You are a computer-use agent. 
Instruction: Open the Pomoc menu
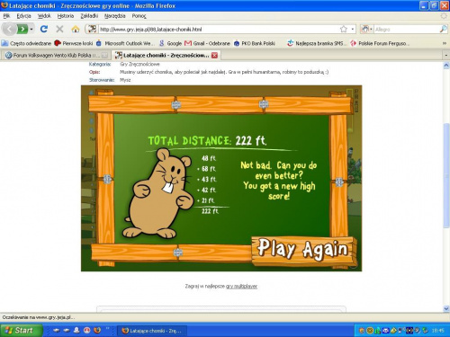click(x=139, y=16)
